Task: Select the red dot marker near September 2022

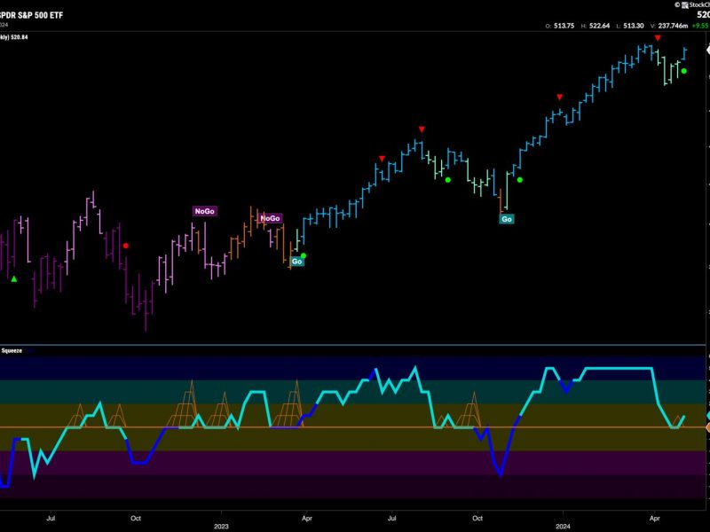Action: click(126, 246)
